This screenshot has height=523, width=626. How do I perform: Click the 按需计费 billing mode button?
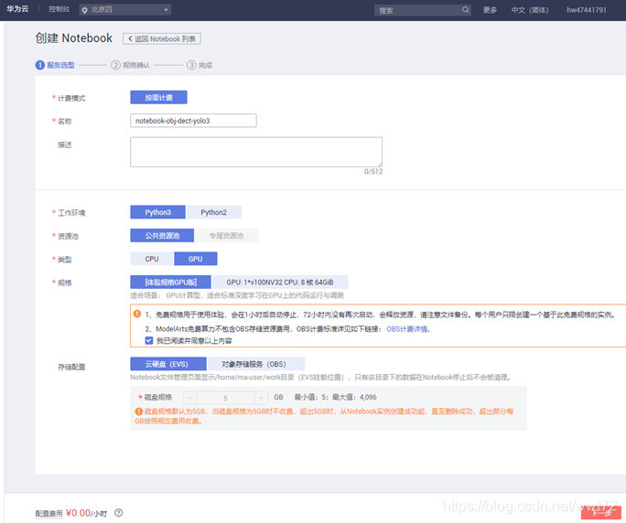(158, 97)
